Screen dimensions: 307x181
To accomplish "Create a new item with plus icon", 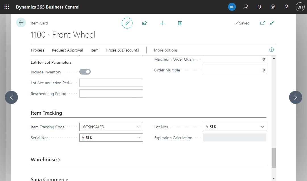I will (x=162, y=23).
